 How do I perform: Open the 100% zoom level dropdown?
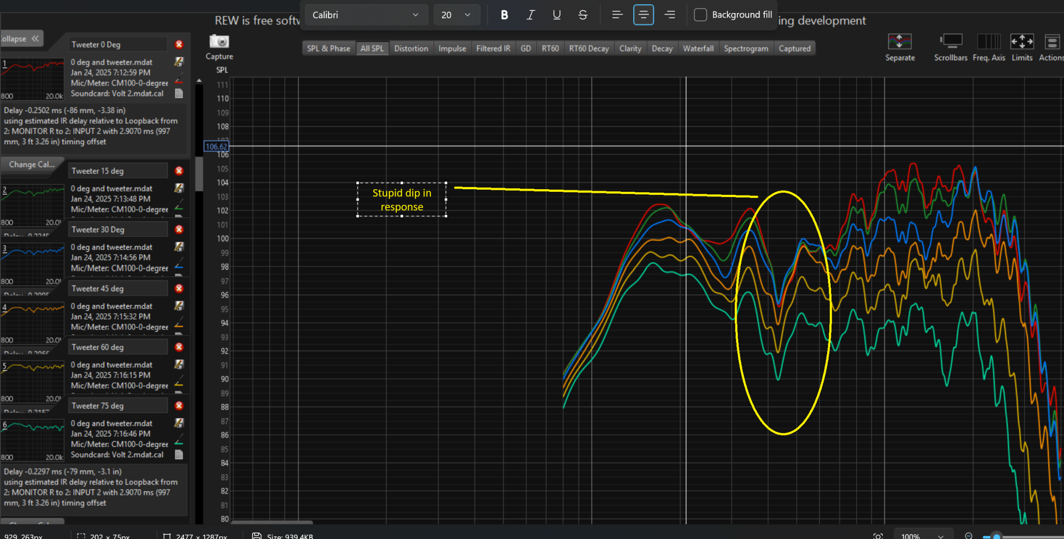click(923, 535)
